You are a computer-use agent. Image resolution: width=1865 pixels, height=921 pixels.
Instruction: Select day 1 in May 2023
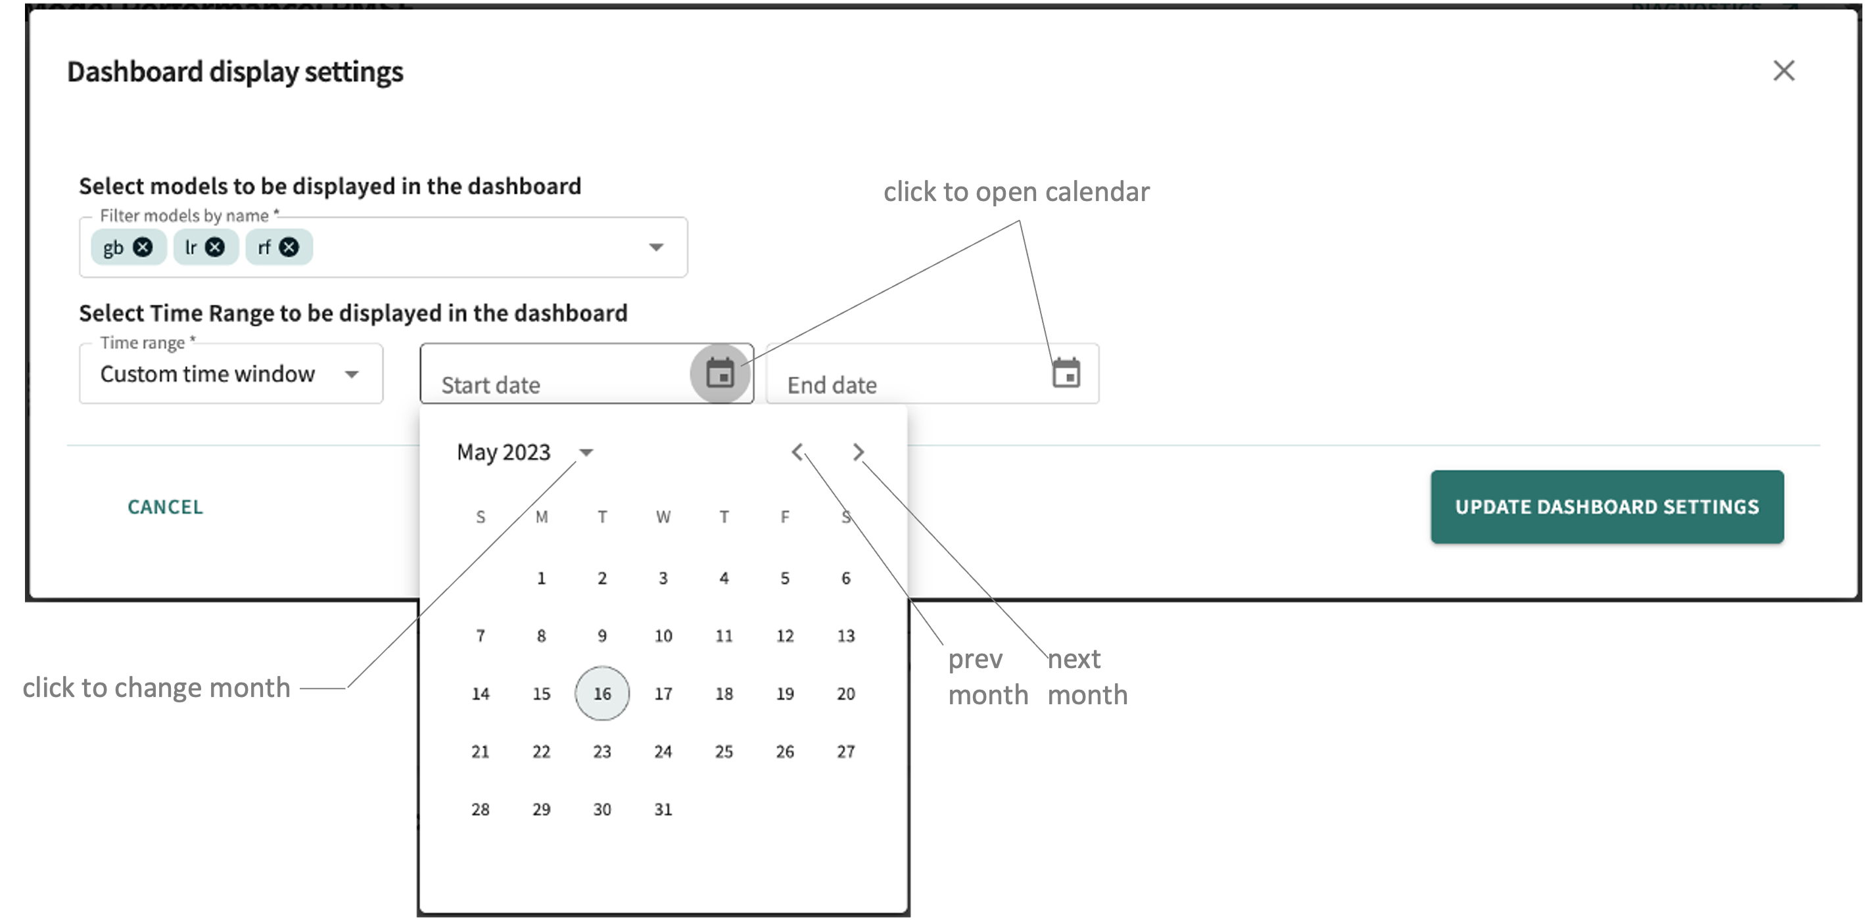pos(541,577)
